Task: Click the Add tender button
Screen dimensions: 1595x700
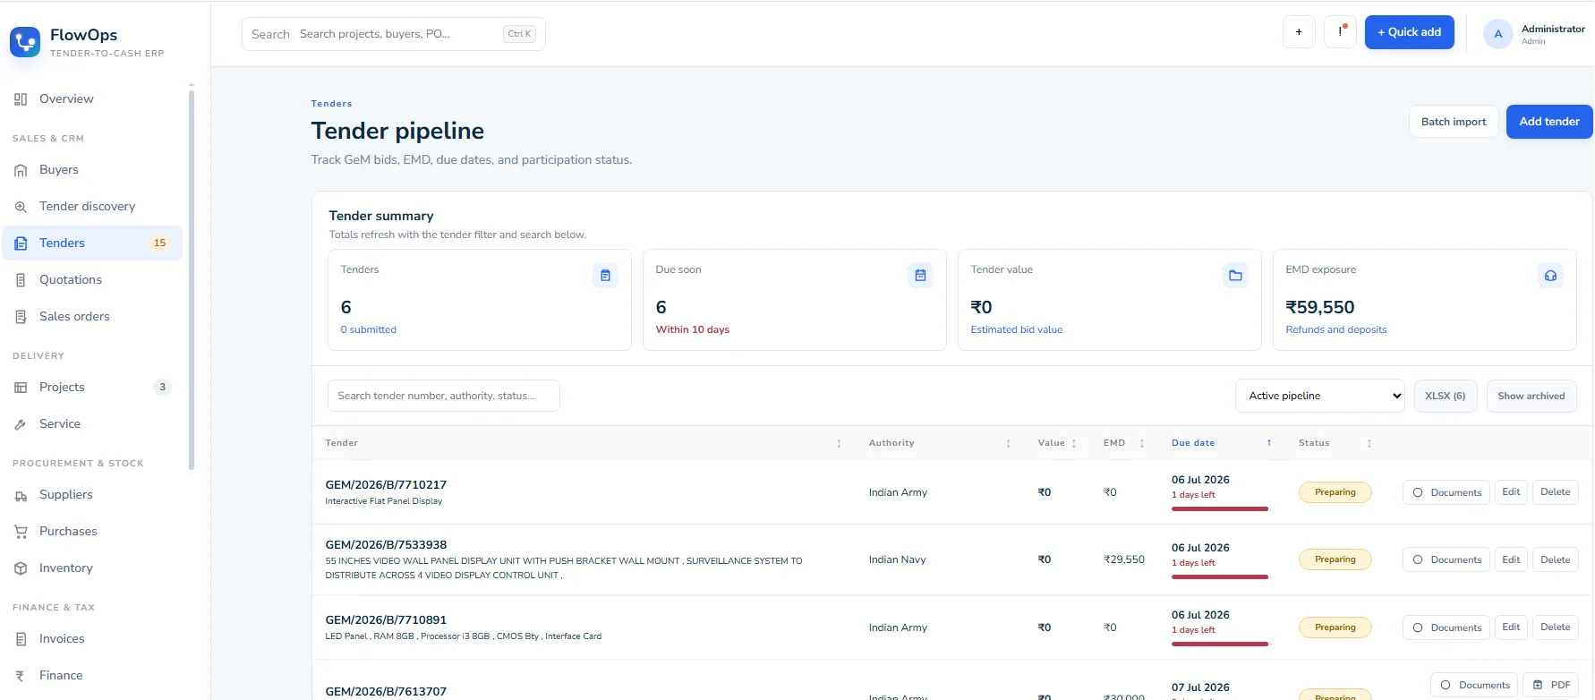Action: pos(1549,122)
